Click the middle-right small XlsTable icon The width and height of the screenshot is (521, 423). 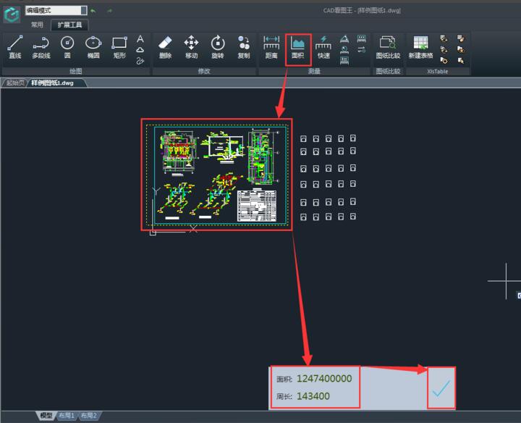(x=460, y=49)
